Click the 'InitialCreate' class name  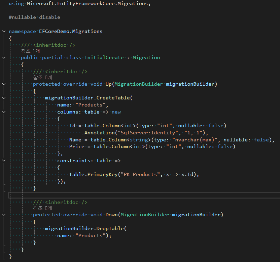click(x=104, y=57)
